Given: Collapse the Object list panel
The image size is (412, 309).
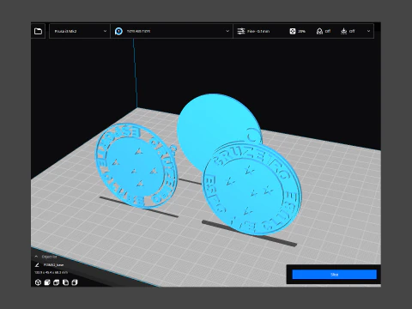Looking at the screenshot, I should [36, 257].
